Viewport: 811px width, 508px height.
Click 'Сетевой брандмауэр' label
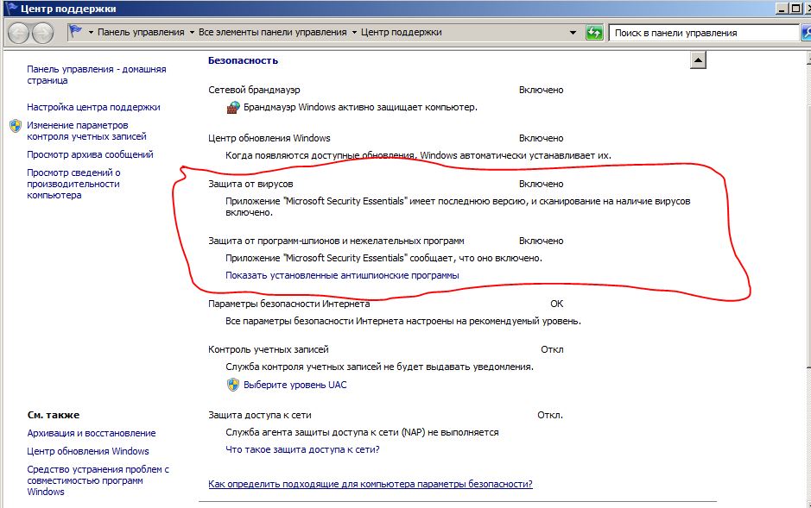[254, 90]
